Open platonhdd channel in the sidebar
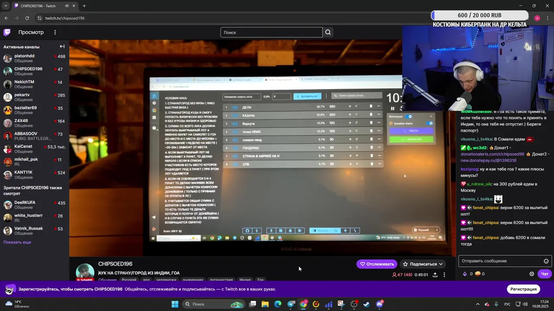The width and height of the screenshot is (554, 311). point(34,58)
